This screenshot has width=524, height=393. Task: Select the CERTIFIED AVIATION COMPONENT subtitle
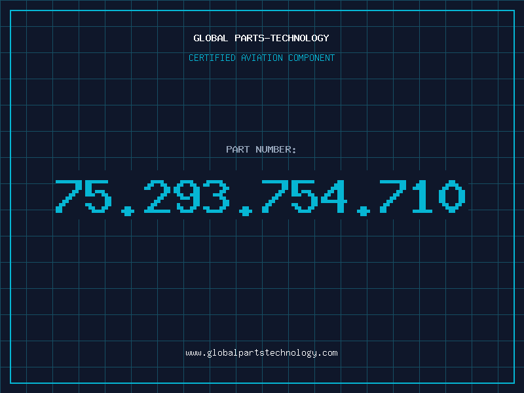click(x=261, y=58)
